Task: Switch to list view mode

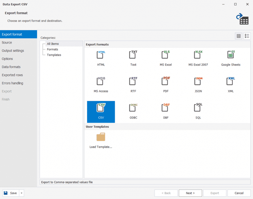Action: point(247,36)
